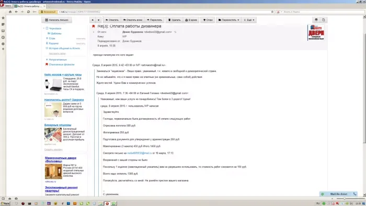Image resolution: width=366 pixels, height=206 pixels.
Task: Collapse Черновики folder tree arrow
Action: [x=44, y=28]
